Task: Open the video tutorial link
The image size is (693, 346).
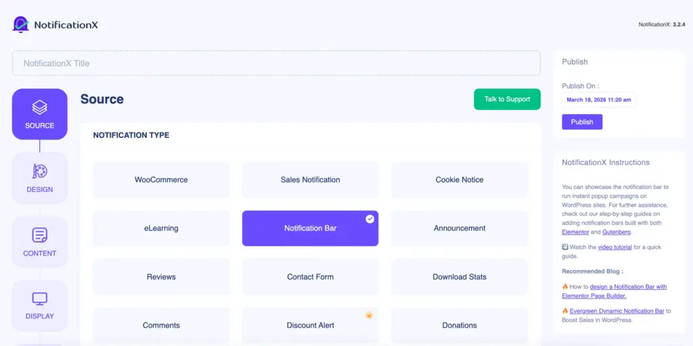Action: (614, 247)
